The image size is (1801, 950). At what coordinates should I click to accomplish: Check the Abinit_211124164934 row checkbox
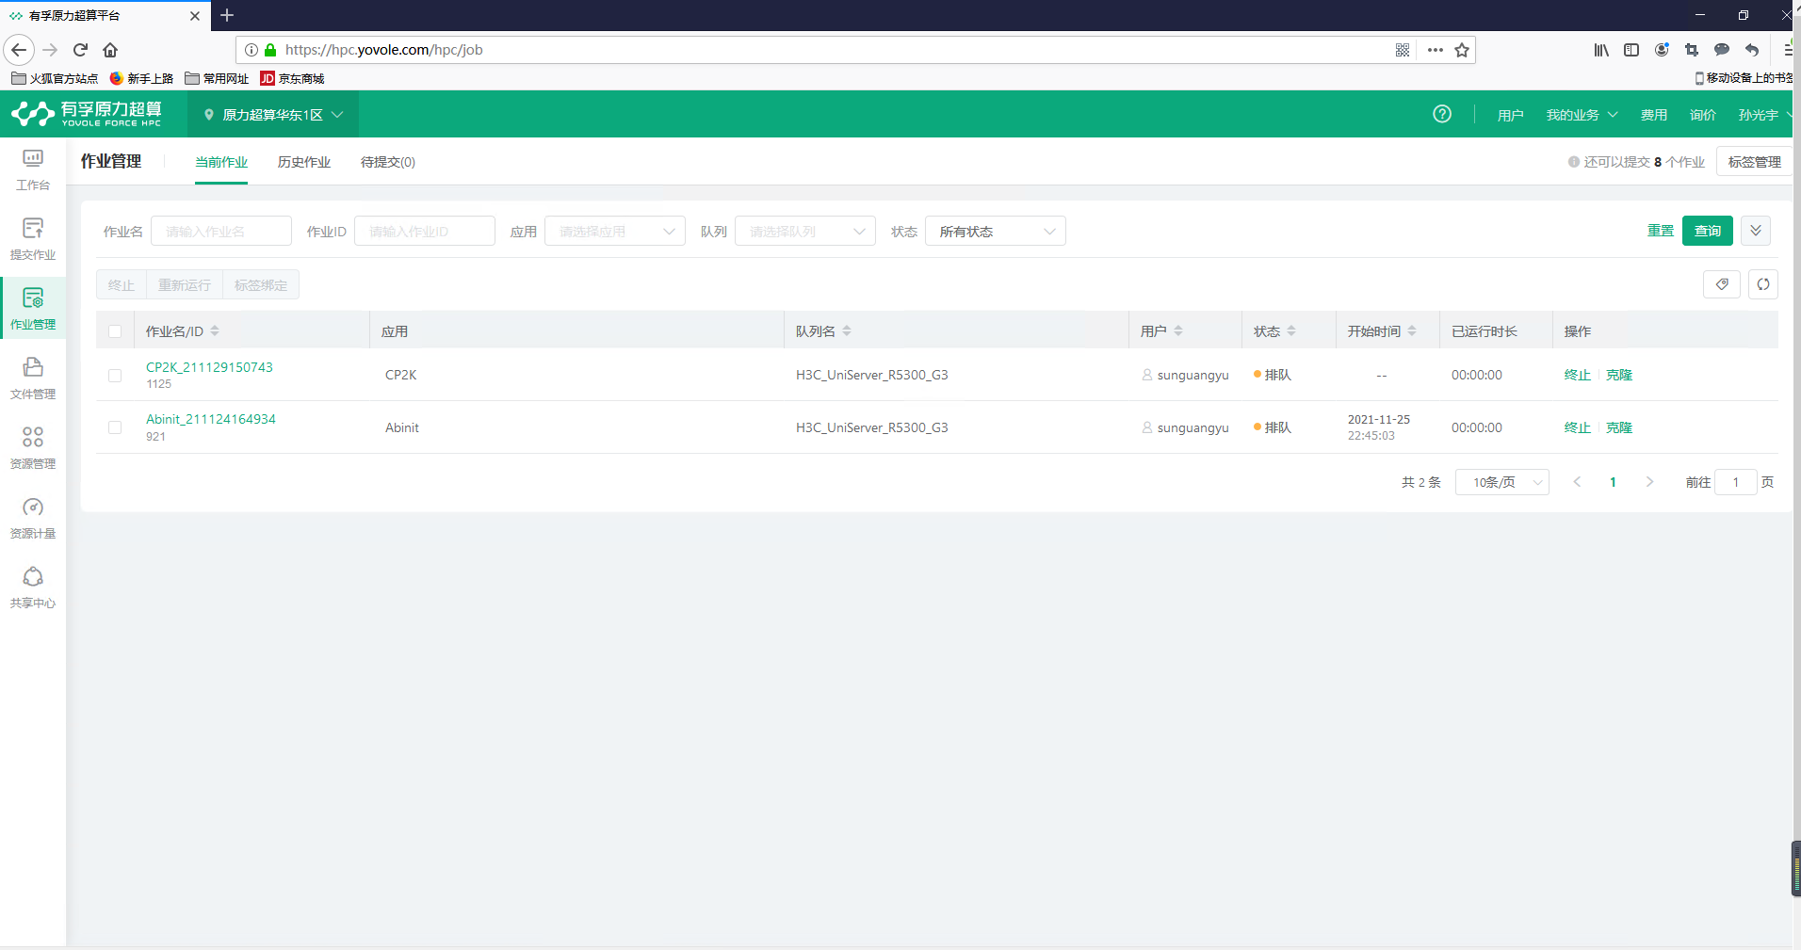click(x=115, y=427)
